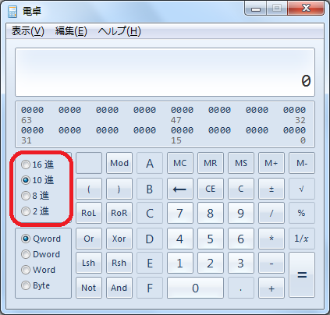Viewport: 330px width, 315px height.
Task: Click the Not bitwise button
Action: (x=89, y=288)
